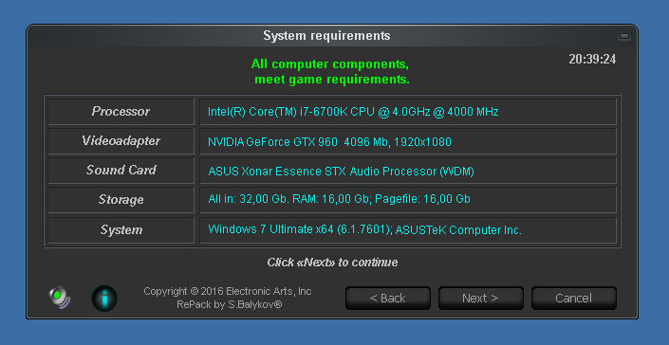Proceed with the Next button

(481, 299)
